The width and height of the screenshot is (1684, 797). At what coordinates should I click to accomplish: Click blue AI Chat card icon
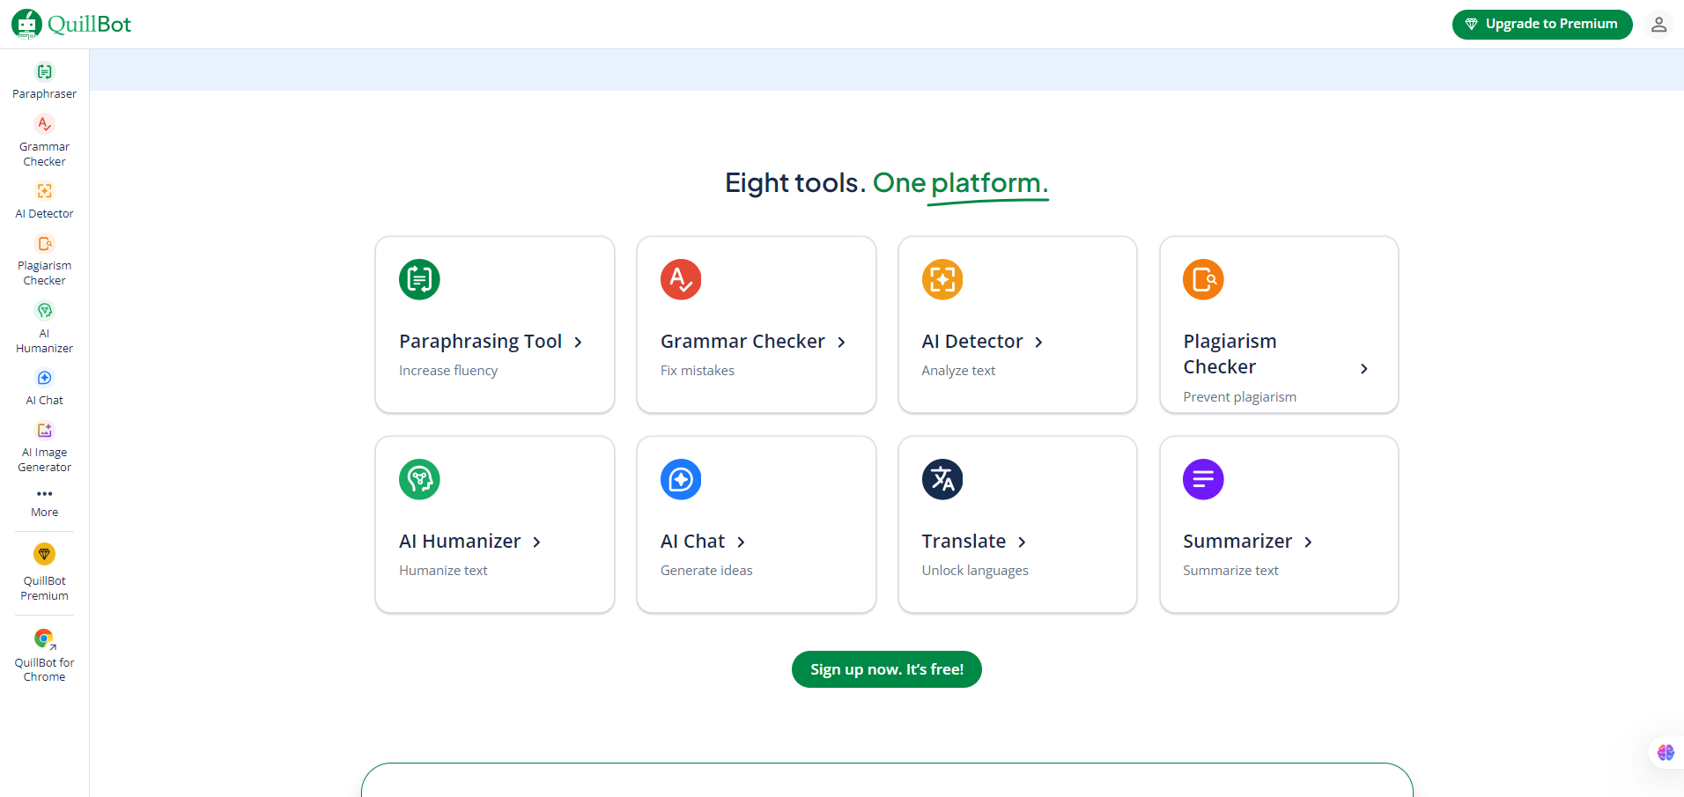coord(681,479)
